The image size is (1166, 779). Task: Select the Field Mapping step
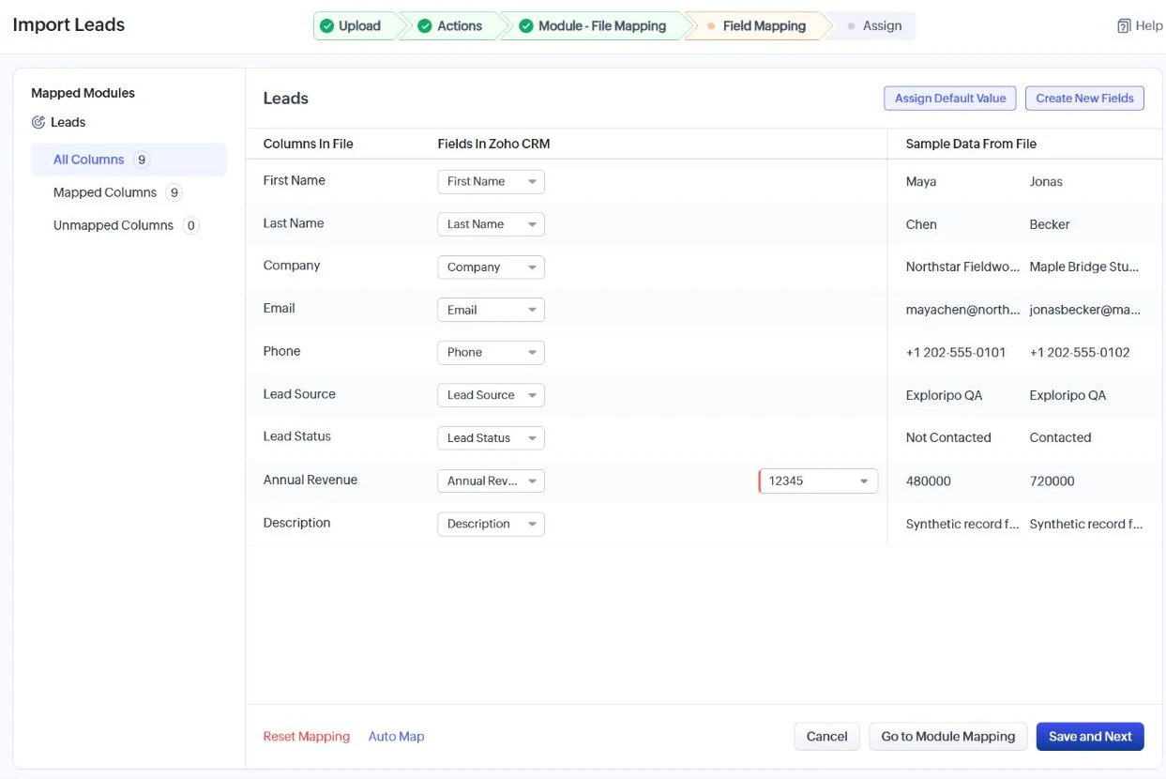758,26
